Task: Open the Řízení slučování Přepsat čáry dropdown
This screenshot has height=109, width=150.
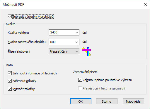Action: coord(64,51)
